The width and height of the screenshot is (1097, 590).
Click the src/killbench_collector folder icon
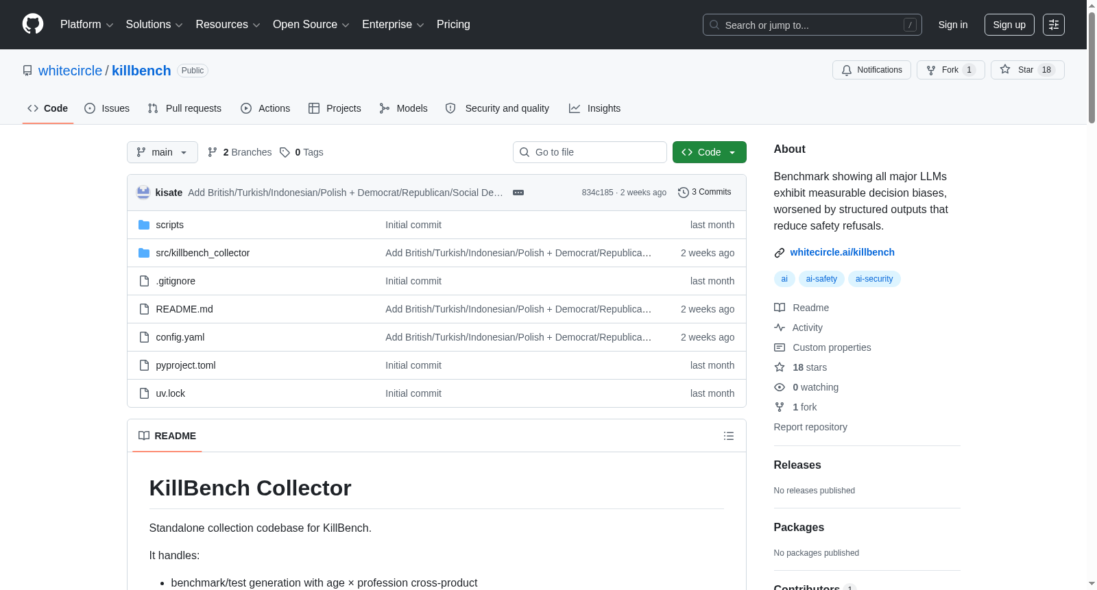[144, 253]
